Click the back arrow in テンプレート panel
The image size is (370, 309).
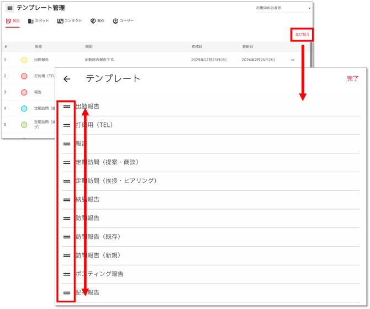pyautogui.click(x=67, y=79)
